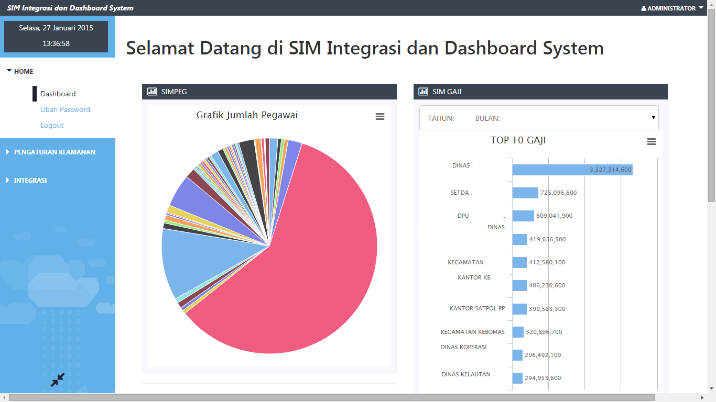
Task: Open the Ubah Password page
Action: 65,109
